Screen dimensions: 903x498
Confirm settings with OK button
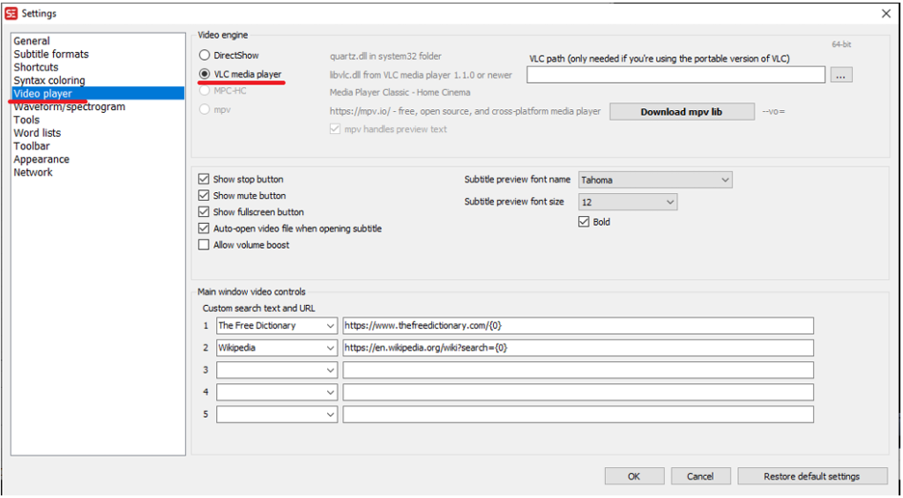pyautogui.click(x=634, y=476)
